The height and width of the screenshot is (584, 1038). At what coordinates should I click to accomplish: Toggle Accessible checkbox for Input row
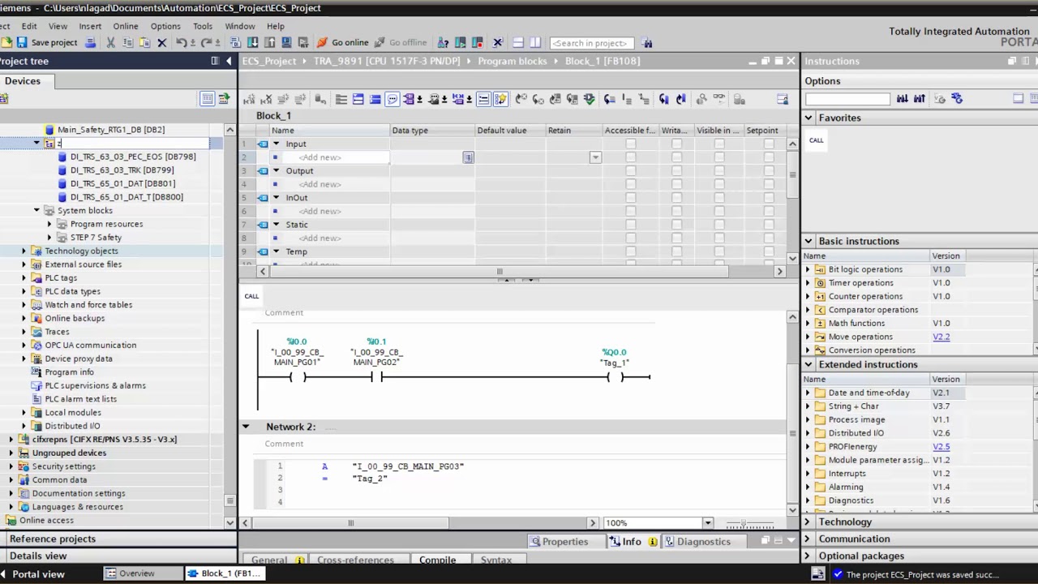point(630,144)
